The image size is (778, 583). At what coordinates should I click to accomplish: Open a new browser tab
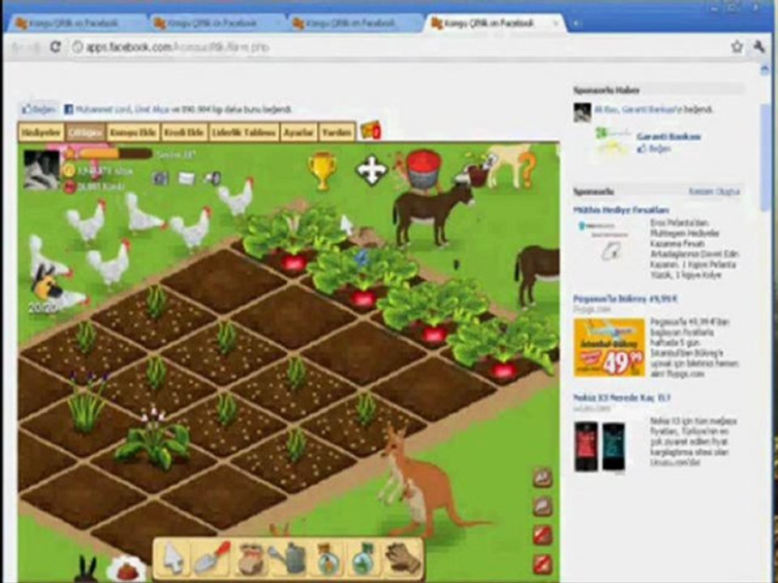pos(576,23)
